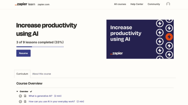Click the Zapier learn logo
This screenshot has width=188, height=105.
(x=25, y=4)
